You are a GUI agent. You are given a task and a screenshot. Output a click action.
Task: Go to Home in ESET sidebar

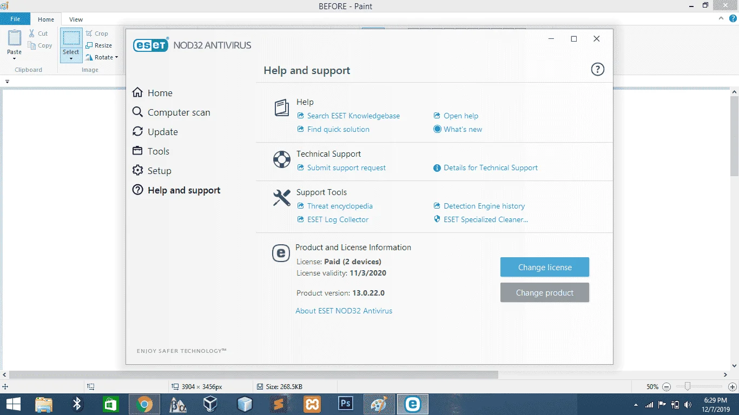153,93
